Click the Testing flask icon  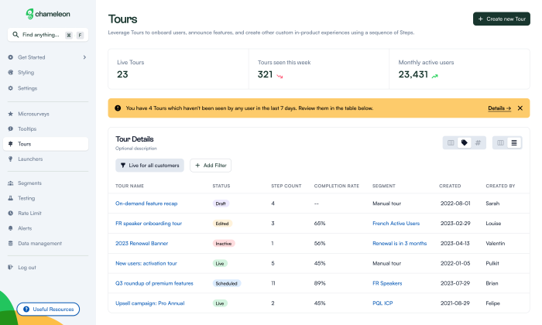coord(10,198)
